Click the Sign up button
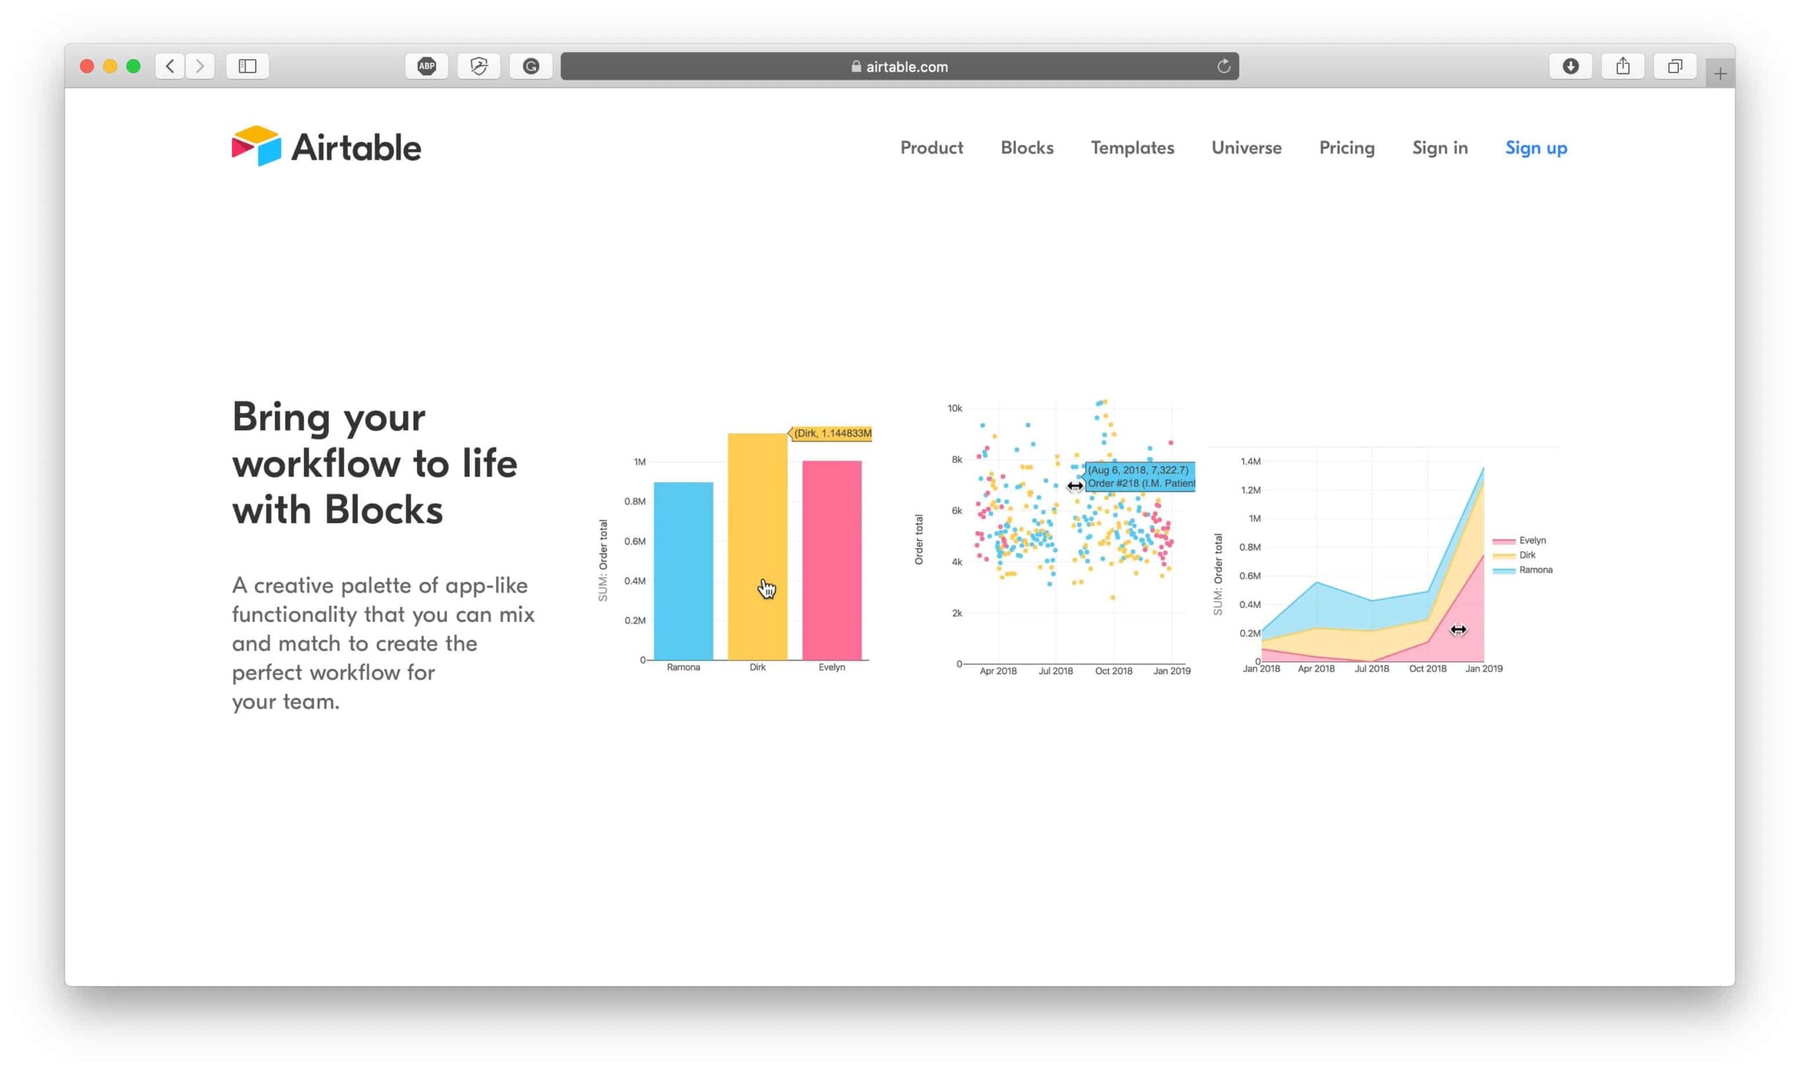This screenshot has width=1800, height=1072. tap(1536, 148)
